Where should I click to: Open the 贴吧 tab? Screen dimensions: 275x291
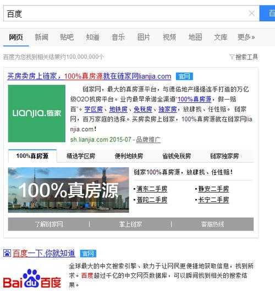click(67, 37)
